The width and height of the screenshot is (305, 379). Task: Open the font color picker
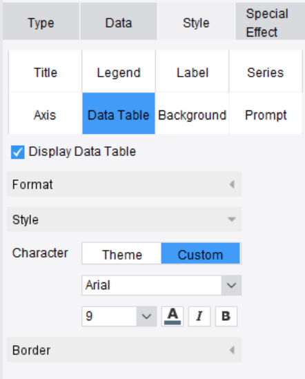tap(173, 316)
